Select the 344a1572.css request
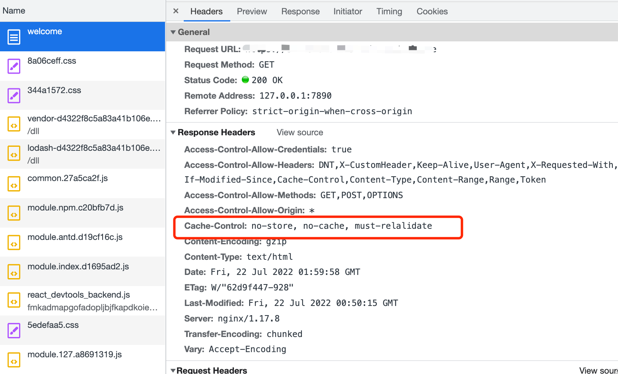Viewport: 618px width, 374px height. coord(83,95)
